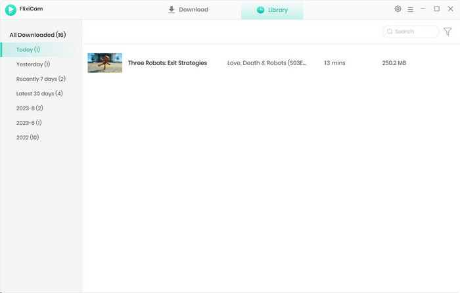Show Latest 30 days downloads
460x293 pixels.
[39, 93]
